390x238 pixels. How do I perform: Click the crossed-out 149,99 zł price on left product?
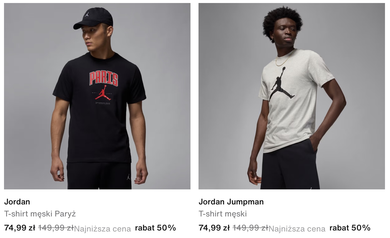(x=56, y=228)
